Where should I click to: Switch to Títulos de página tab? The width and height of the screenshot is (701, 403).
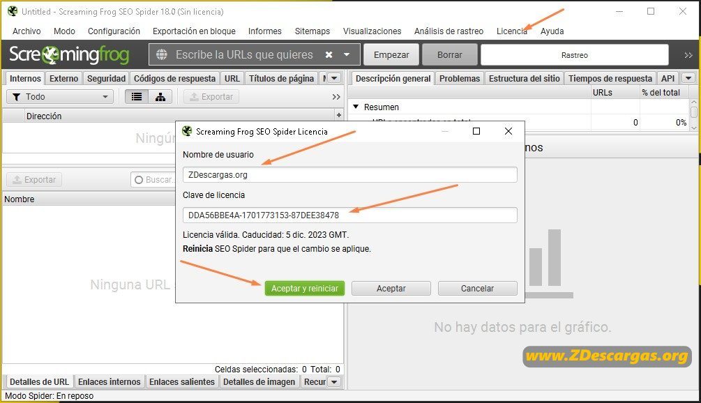281,79
